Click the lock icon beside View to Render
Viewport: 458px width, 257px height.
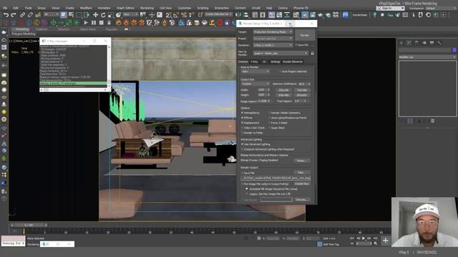coord(312,54)
